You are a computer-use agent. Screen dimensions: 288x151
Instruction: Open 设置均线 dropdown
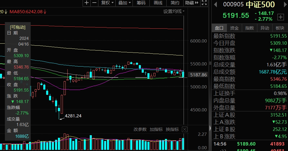tap(174, 11)
